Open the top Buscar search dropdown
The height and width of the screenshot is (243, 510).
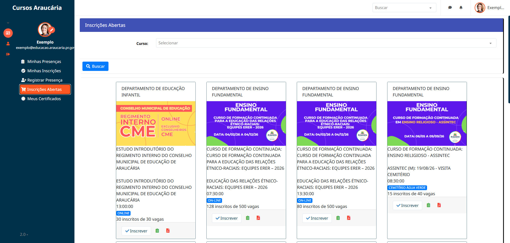pyautogui.click(x=404, y=8)
